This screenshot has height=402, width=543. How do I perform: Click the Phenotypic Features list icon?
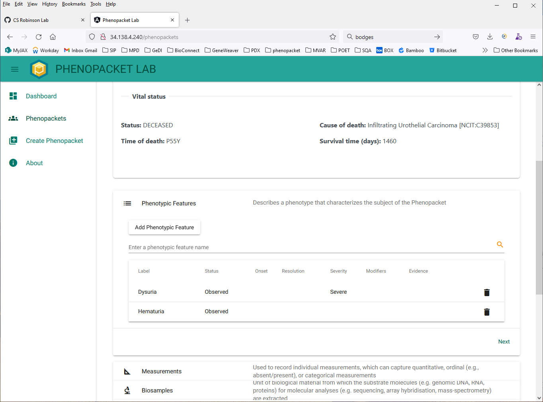127,203
